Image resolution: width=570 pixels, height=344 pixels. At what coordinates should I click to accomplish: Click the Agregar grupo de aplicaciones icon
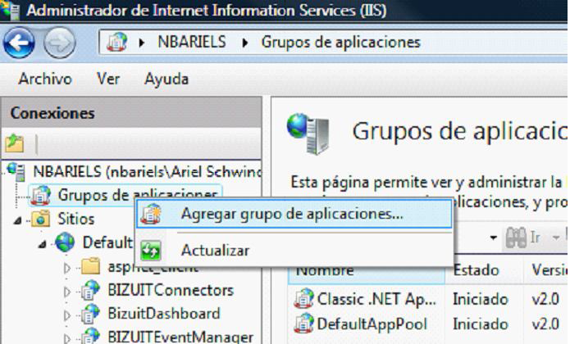click(x=151, y=214)
